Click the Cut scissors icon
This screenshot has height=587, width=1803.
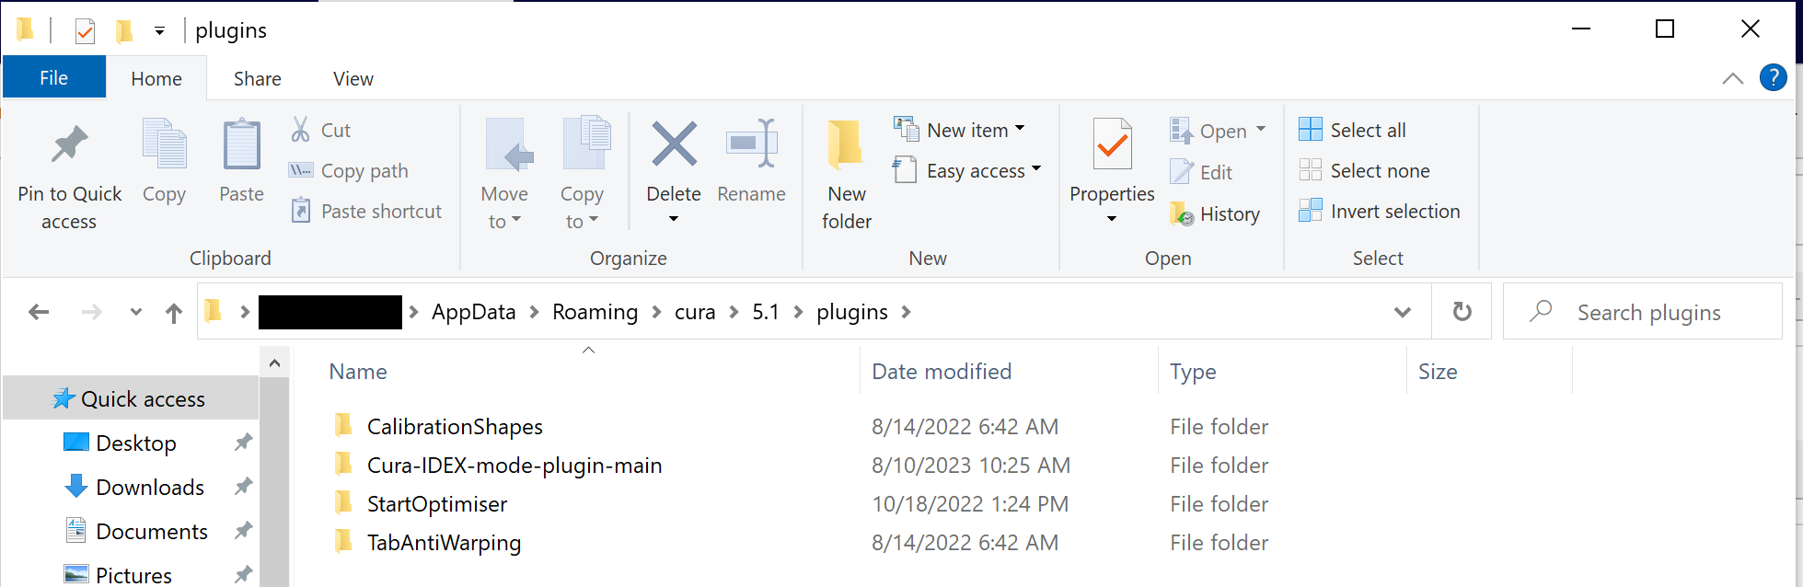pyautogui.click(x=300, y=130)
